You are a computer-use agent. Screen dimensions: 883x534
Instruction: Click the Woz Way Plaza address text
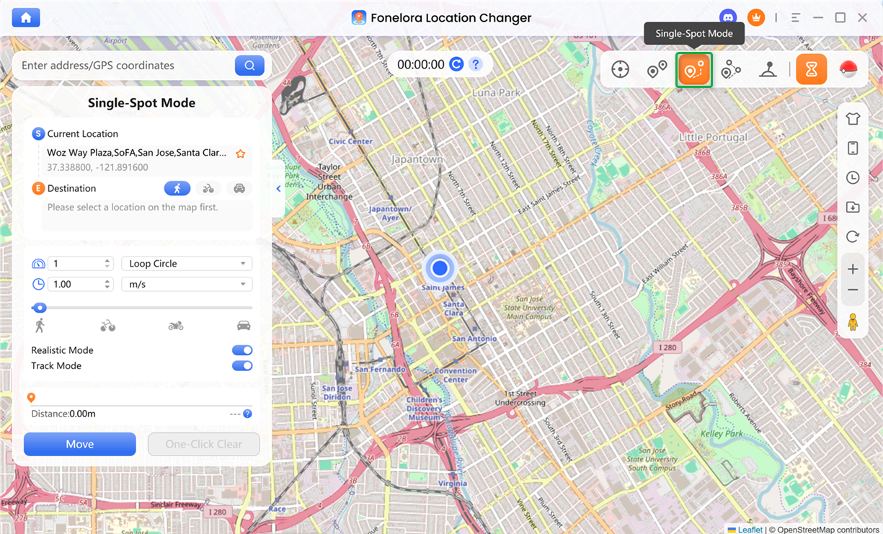pyautogui.click(x=136, y=153)
